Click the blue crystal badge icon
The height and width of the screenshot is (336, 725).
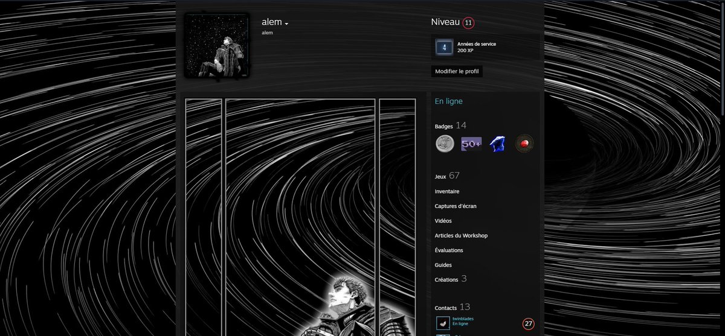point(497,144)
